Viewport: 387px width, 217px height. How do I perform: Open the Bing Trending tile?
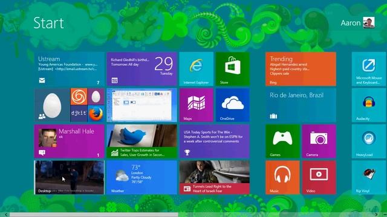[301, 69]
